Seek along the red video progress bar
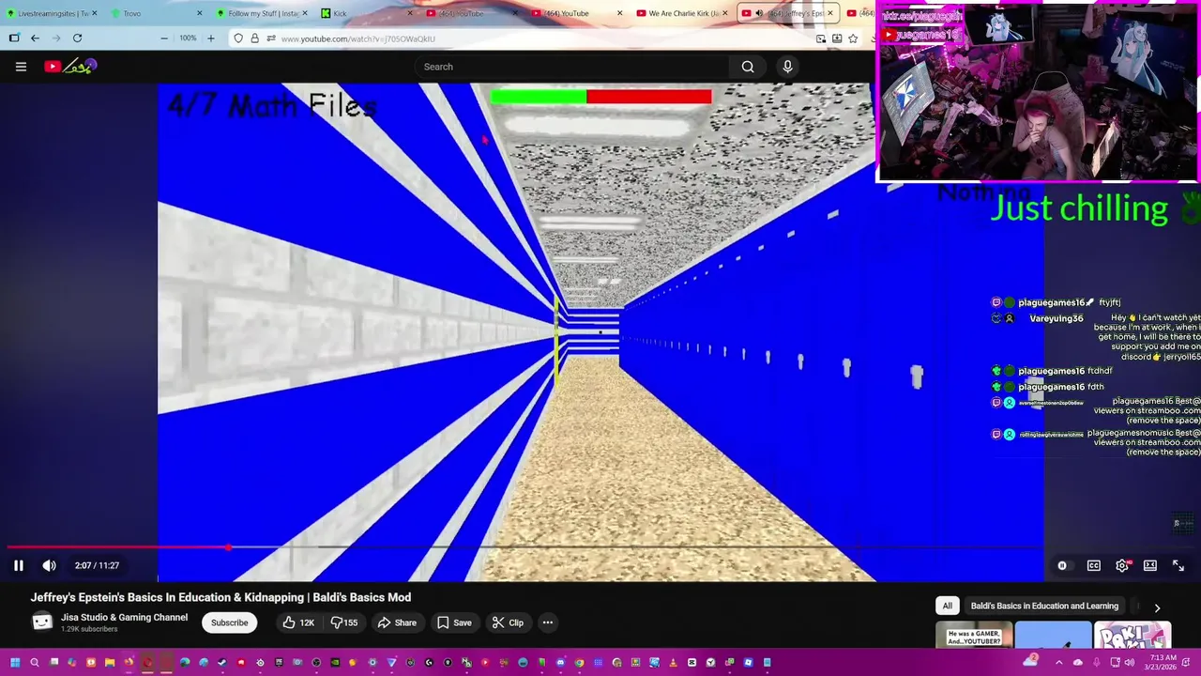This screenshot has height=676, width=1201. point(118,547)
